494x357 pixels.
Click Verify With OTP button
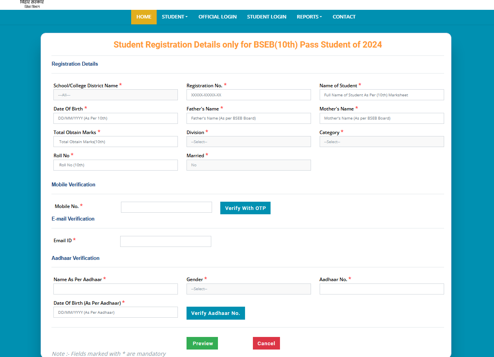click(245, 208)
